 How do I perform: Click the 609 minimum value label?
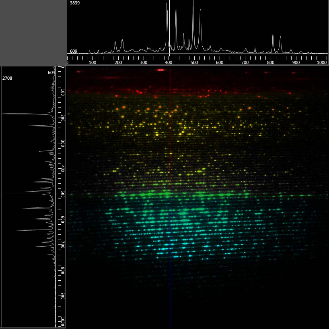click(x=74, y=51)
